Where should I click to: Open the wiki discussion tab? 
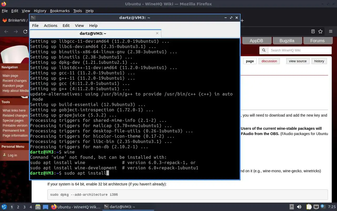coord(269,61)
